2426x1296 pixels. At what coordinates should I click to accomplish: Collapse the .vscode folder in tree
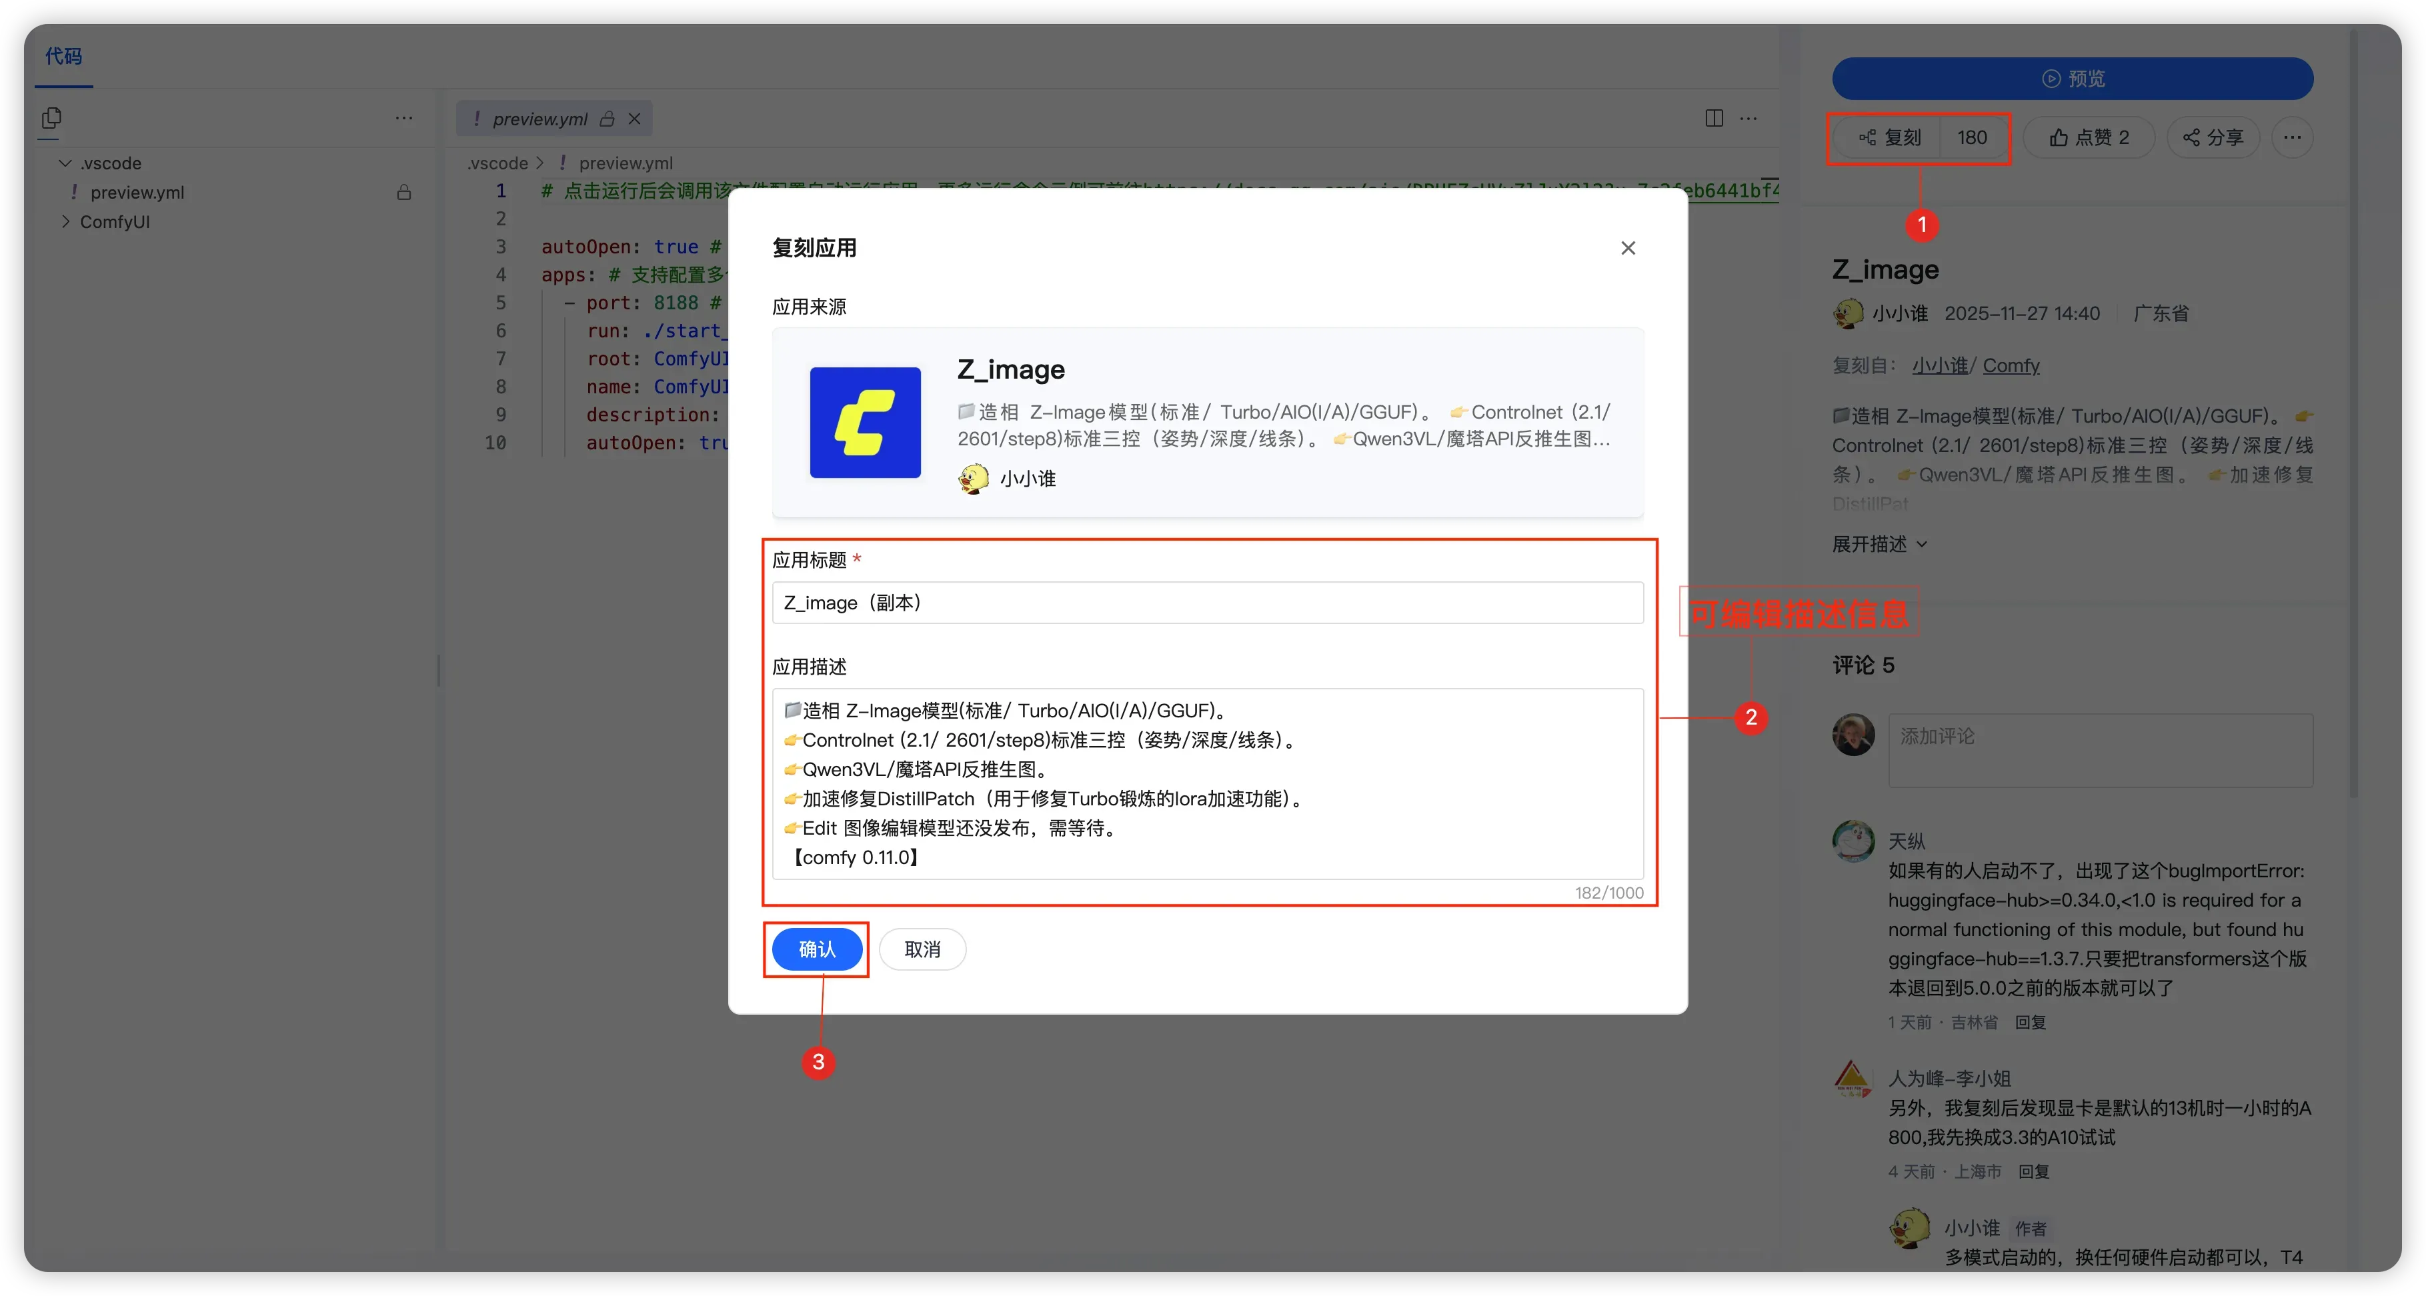[65, 163]
